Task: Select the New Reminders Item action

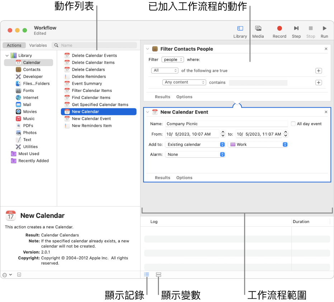Action: click(x=88, y=126)
